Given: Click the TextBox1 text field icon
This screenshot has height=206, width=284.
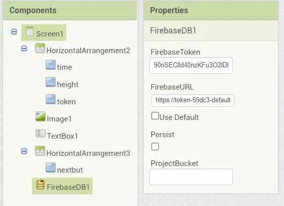Looking at the screenshot, I should point(40,134).
